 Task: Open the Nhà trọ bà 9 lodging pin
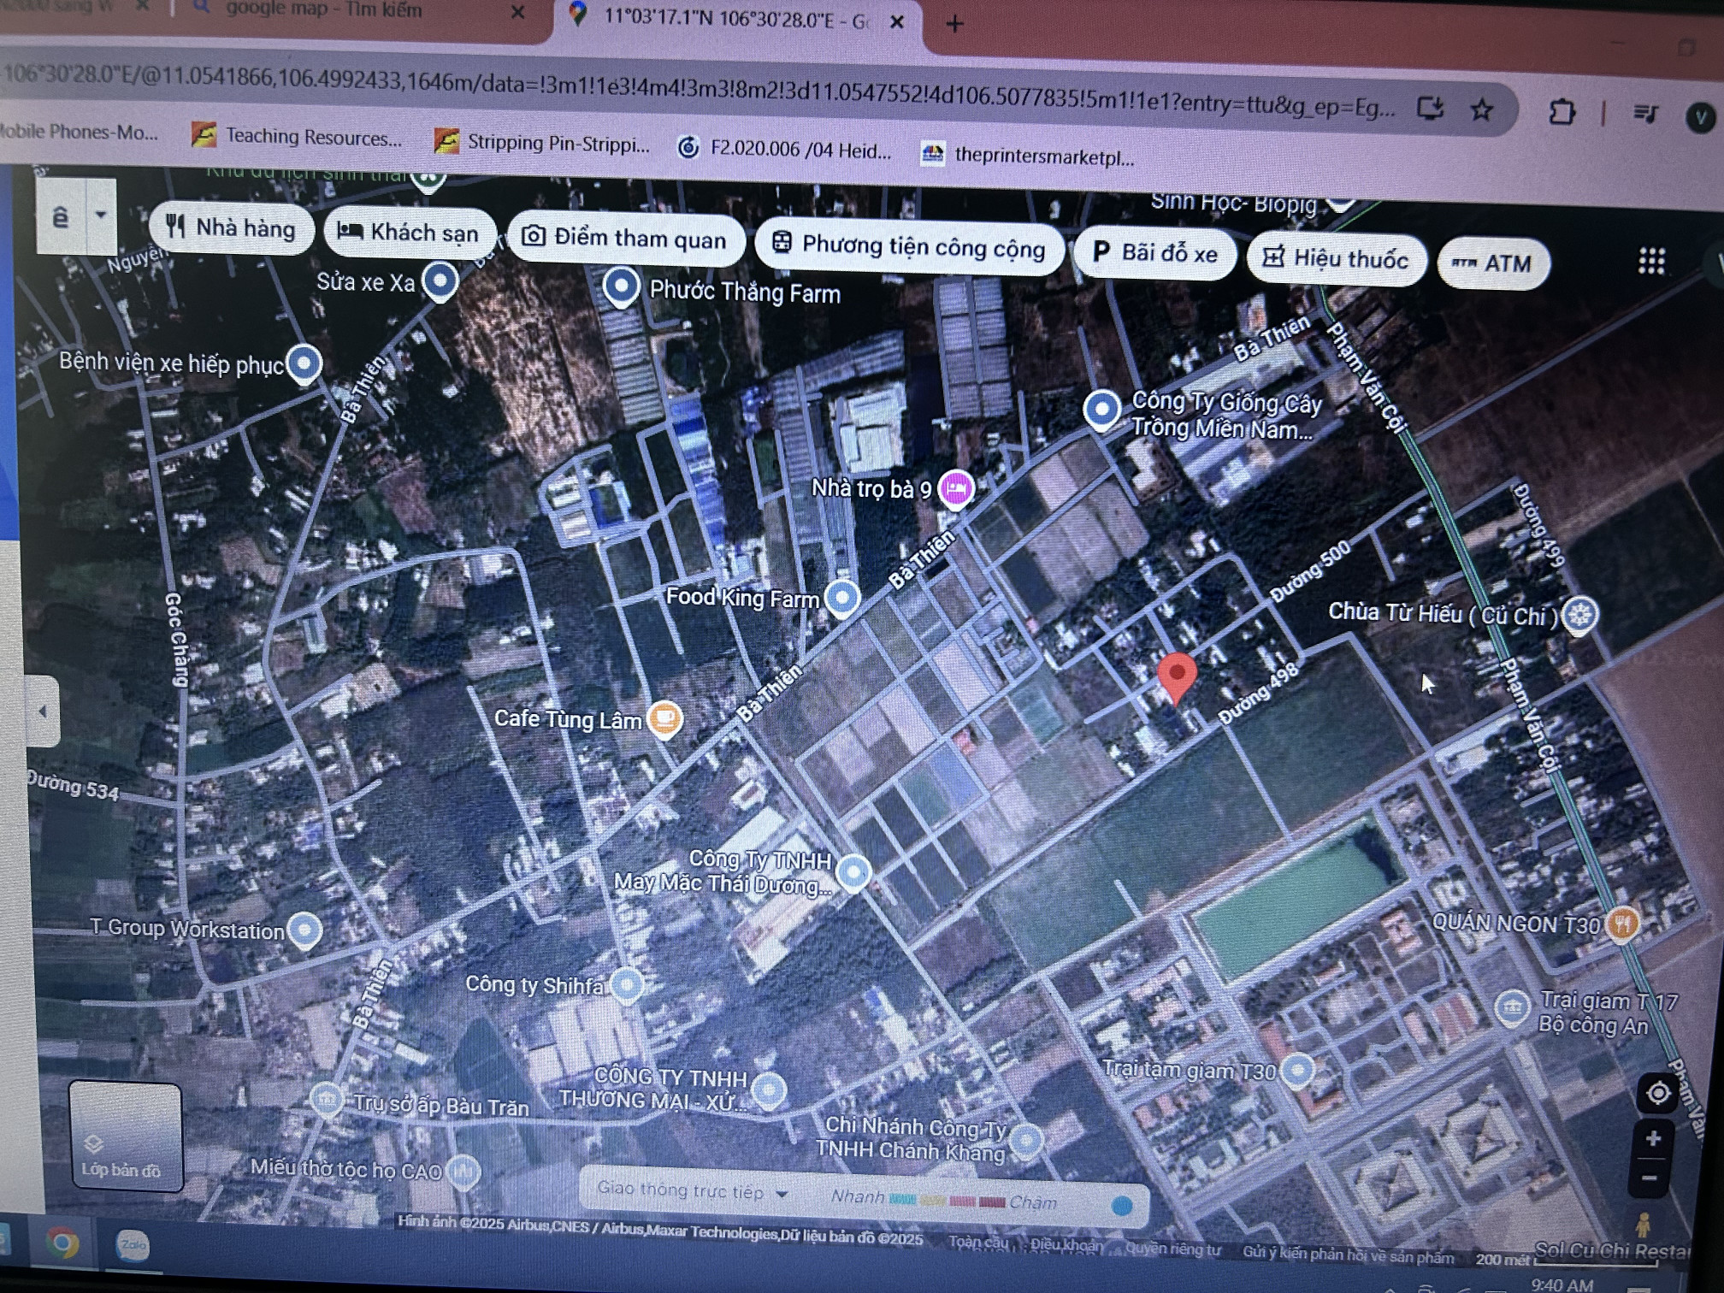pyautogui.click(x=955, y=489)
